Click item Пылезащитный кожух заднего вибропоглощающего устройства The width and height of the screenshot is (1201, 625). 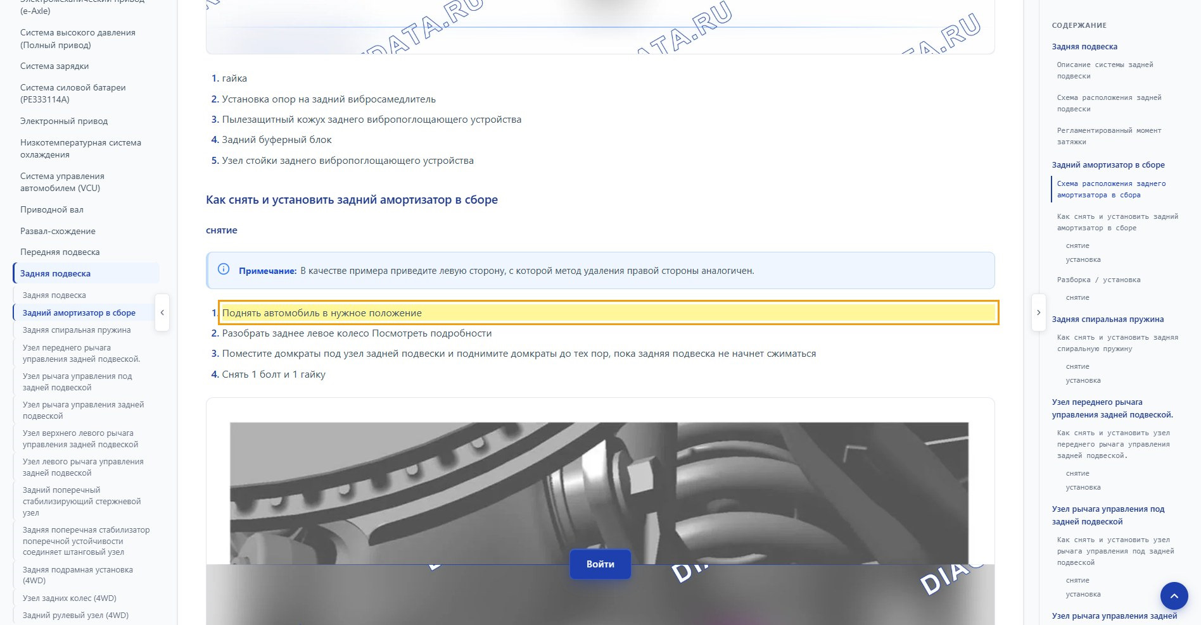point(372,119)
